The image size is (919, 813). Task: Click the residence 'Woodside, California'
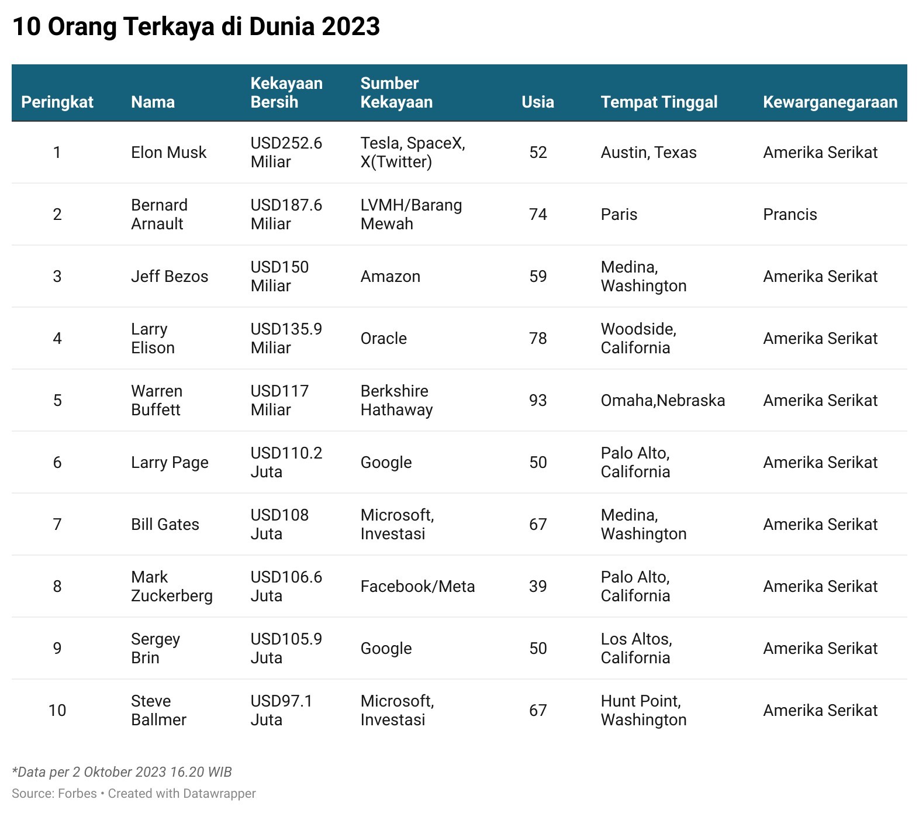click(638, 339)
